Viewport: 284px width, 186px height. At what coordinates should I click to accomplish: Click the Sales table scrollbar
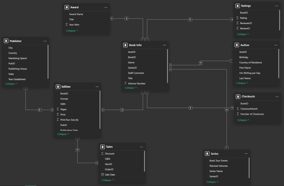[145, 161]
